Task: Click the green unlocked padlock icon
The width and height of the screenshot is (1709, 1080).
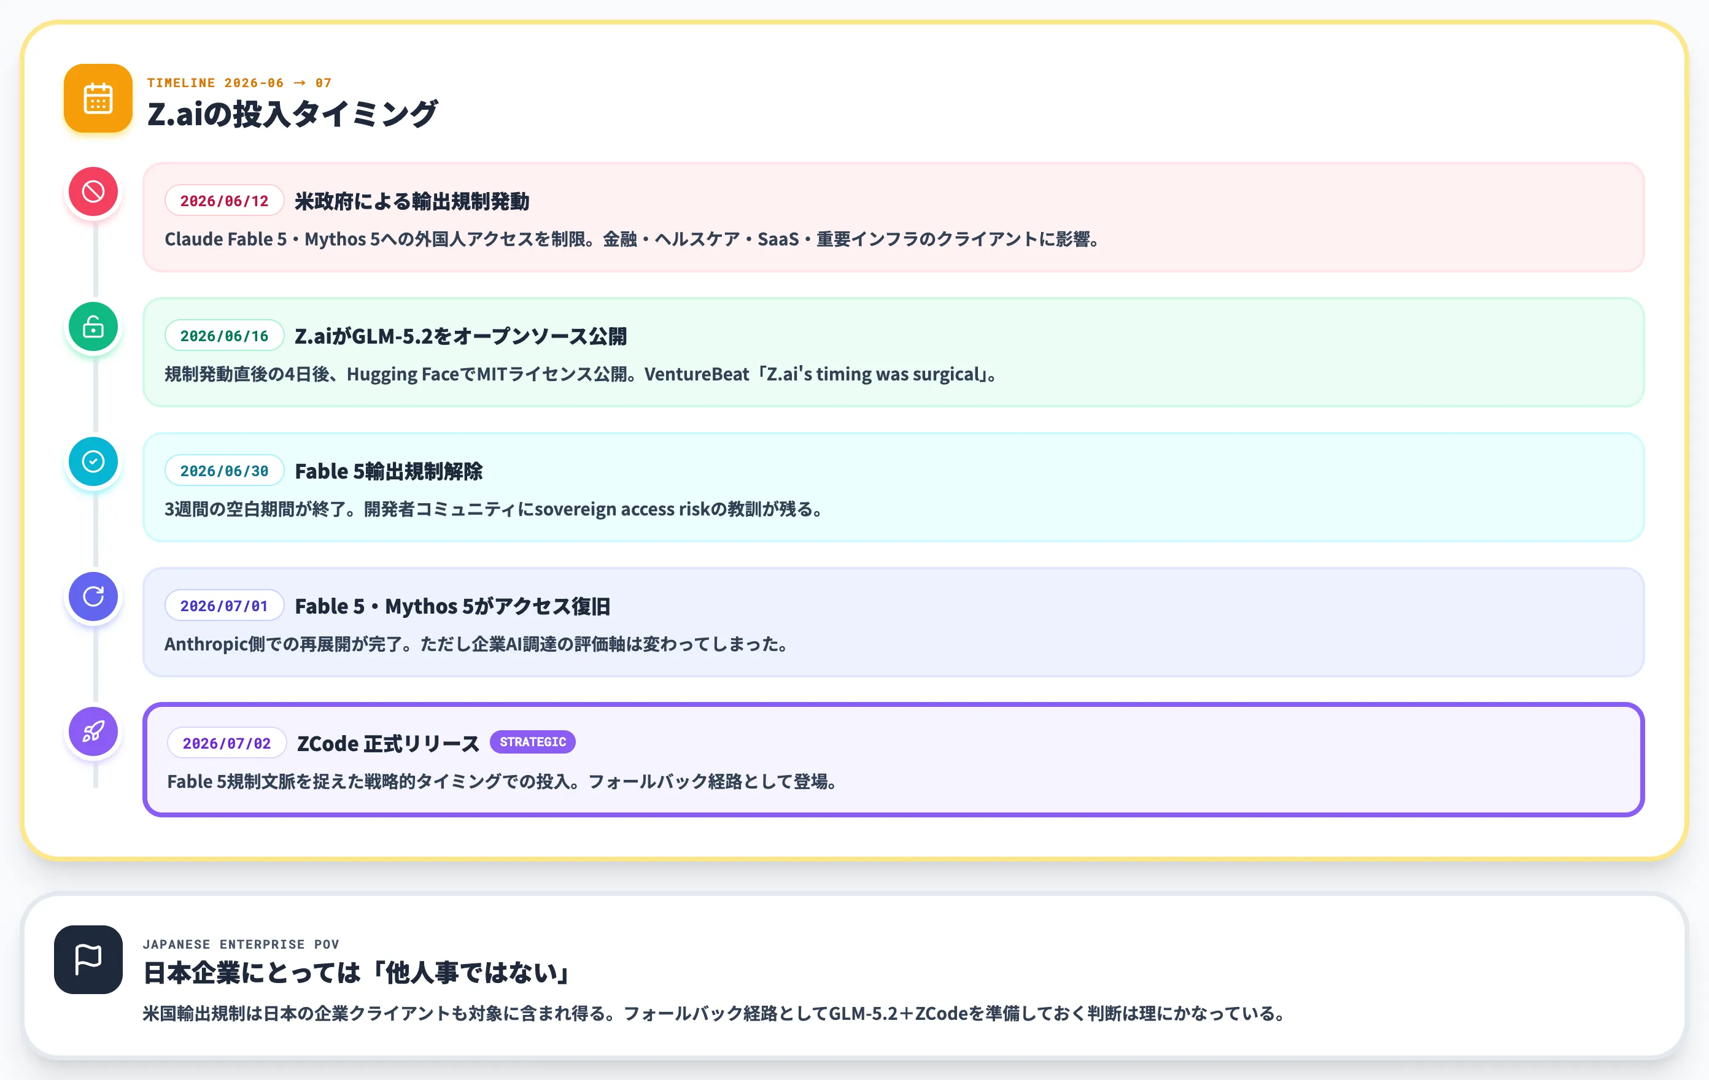Action: 93,326
